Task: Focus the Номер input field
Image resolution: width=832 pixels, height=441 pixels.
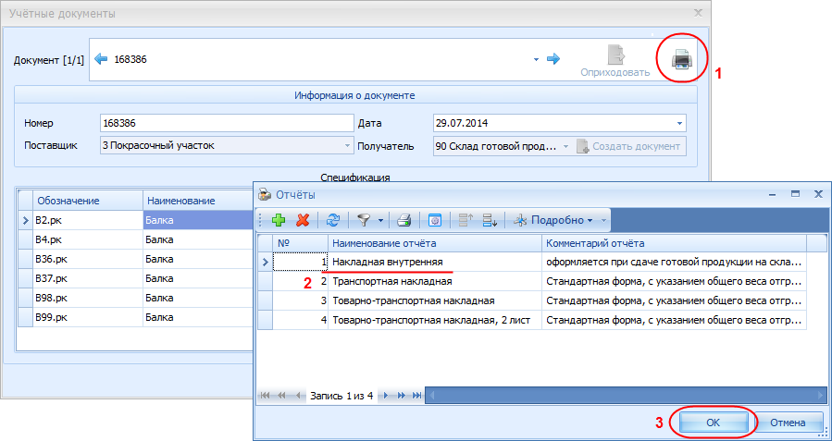Action: 227,123
